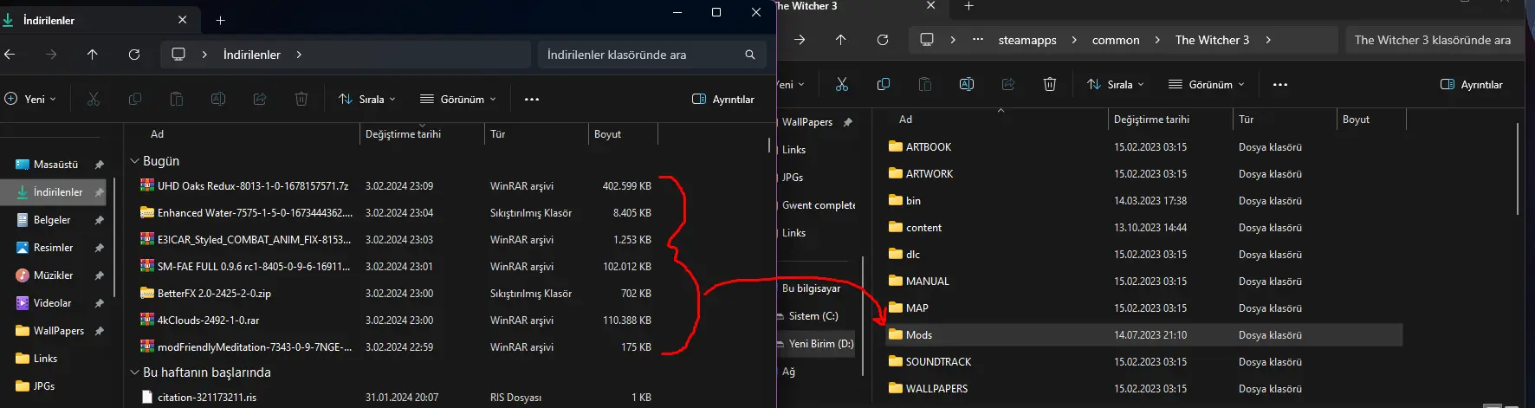Screen dimensions: 1535x408
Task: Click the rename icon in The Witcher 3 window
Action: pyautogui.click(x=967, y=84)
